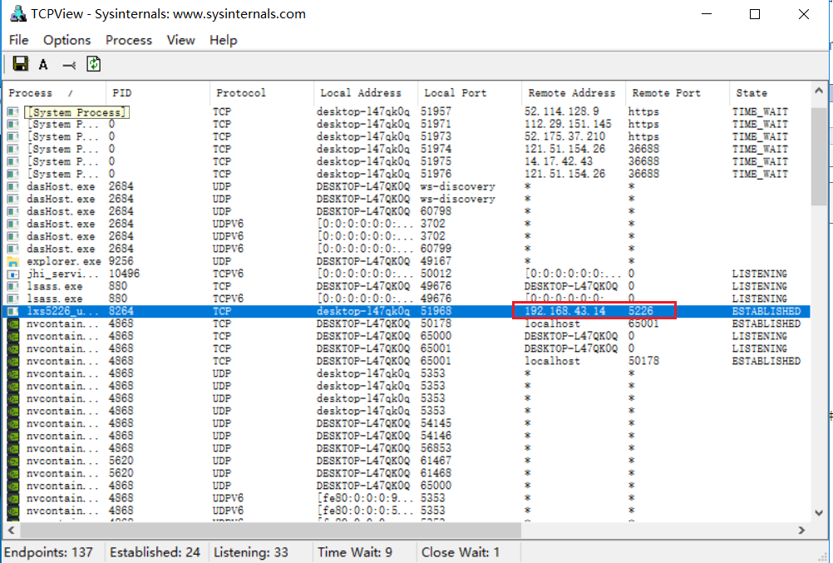Click the horizontal scrollbar thumb
This screenshot has width=833, height=563.
coord(270,530)
